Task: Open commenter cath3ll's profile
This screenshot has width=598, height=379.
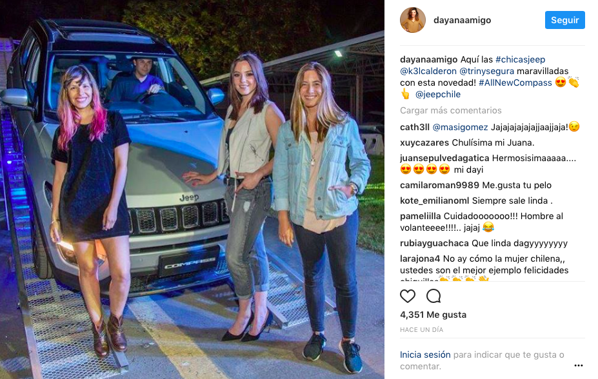Action: pyautogui.click(x=415, y=127)
